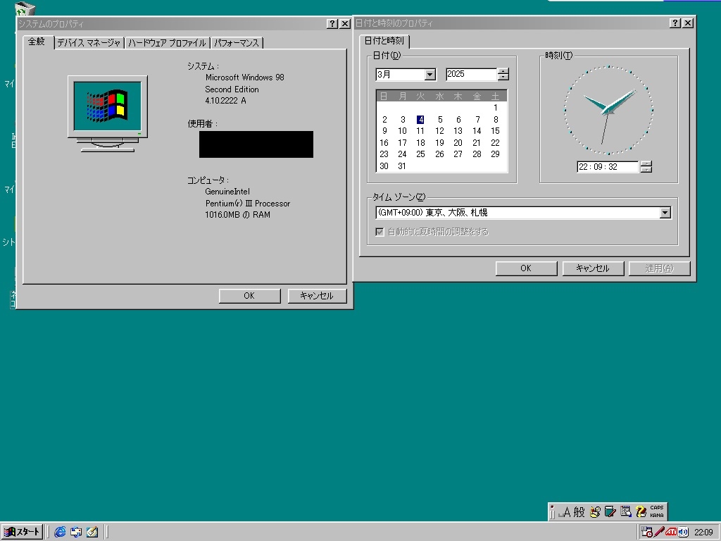Close the Date/Time Properties window
Screen dimensions: 721x541
pyautogui.click(x=688, y=23)
